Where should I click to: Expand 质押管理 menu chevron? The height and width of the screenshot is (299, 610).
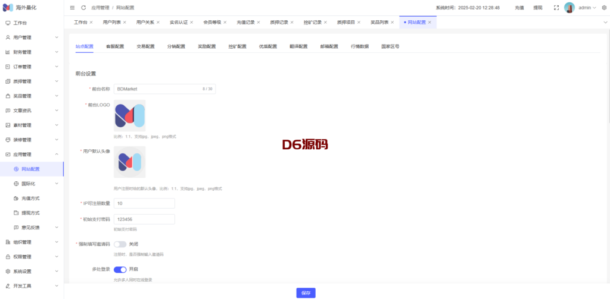click(x=57, y=81)
